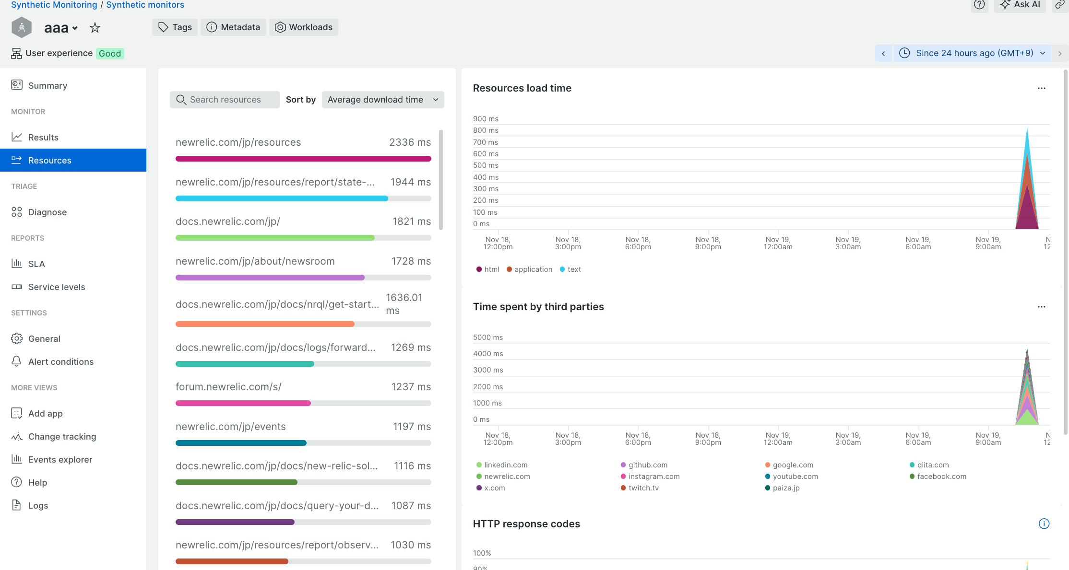Screen dimensions: 1069x570
Task: Open Summary in the sidebar
Action: click(x=73, y=85)
